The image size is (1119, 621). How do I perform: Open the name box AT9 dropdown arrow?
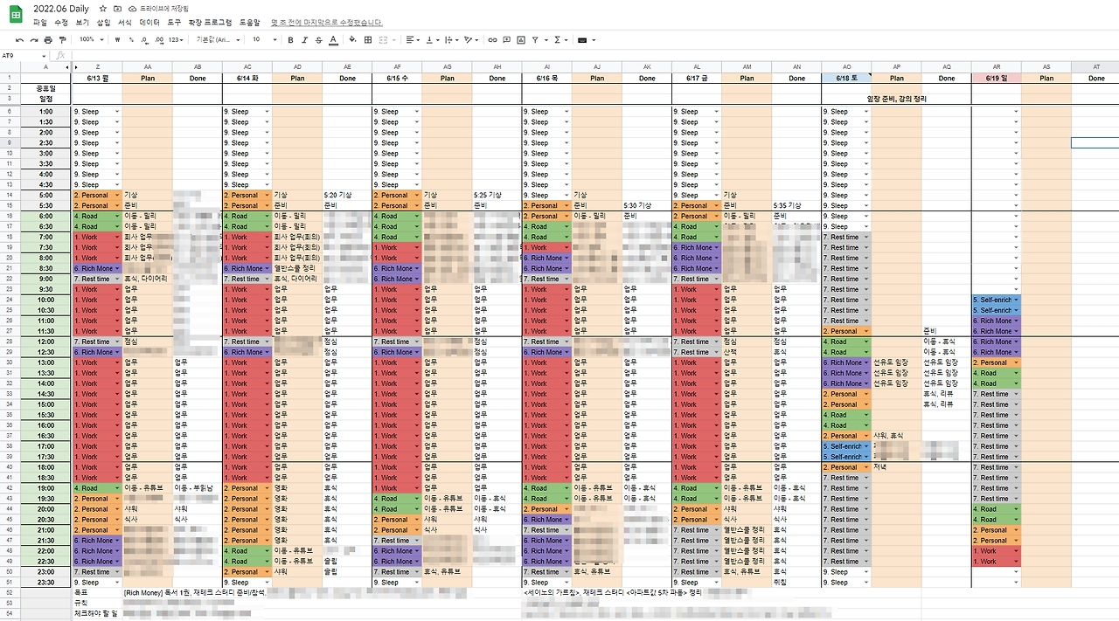point(42,55)
